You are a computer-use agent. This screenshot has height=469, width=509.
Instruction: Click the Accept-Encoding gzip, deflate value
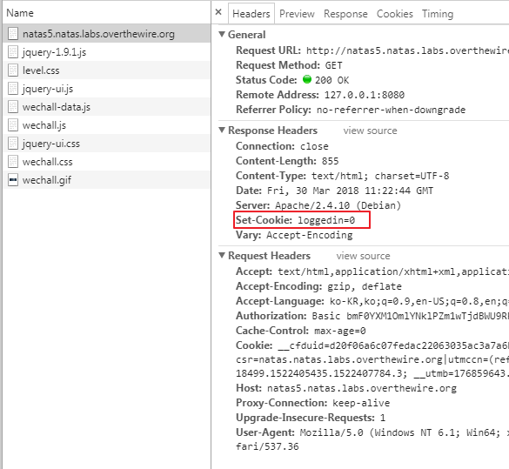tap(365, 286)
